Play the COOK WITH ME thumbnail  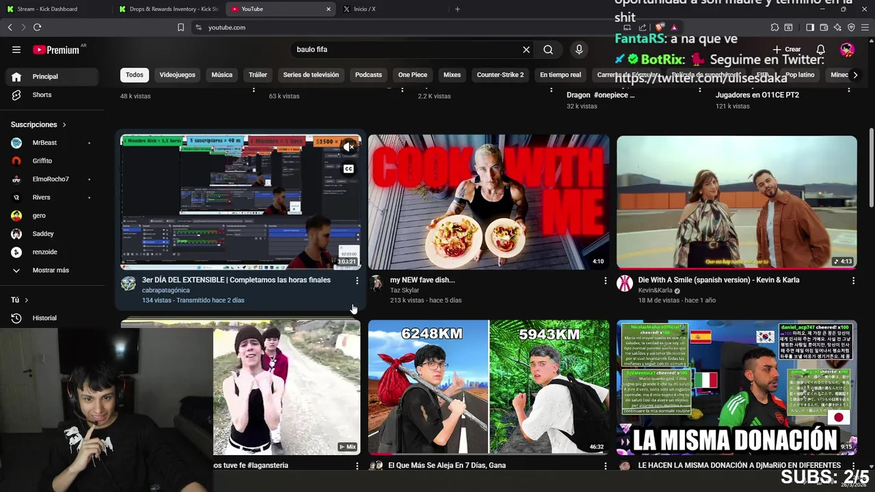click(x=489, y=202)
